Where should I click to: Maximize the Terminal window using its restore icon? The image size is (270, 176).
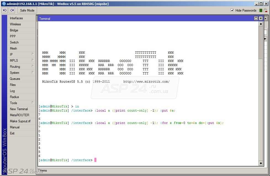[x=256, y=18]
